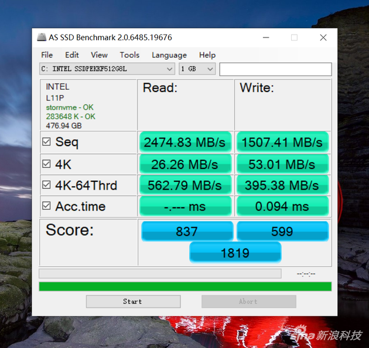Minimize the AS SSD Benchmark window
Image resolution: width=369 pixels, height=348 pixels.
[266, 38]
